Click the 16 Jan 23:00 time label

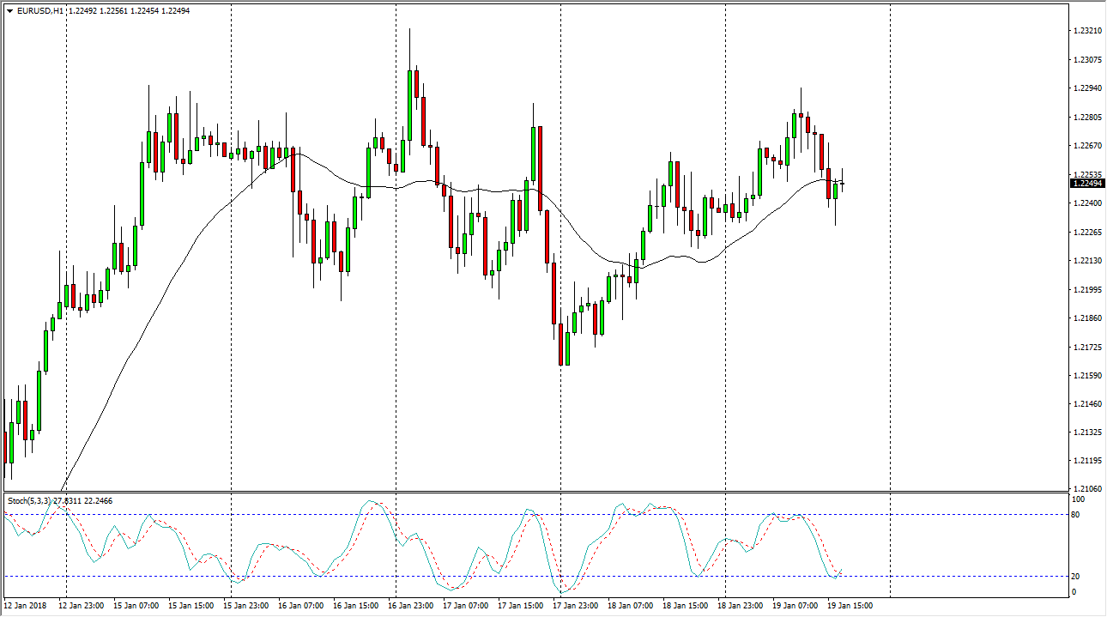pos(411,606)
